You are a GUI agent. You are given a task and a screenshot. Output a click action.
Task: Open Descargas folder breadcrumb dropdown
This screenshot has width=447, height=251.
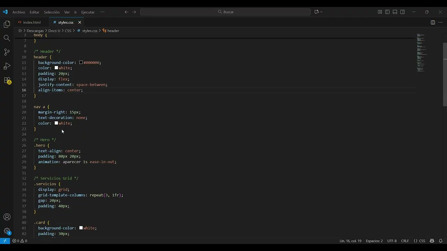tap(35, 31)
